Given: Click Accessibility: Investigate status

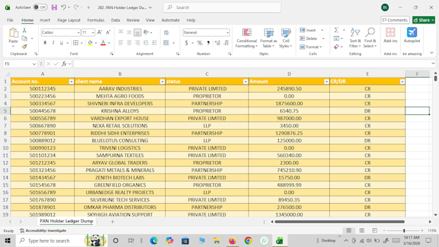Looking at the screenshot, I should coord(43,230).
